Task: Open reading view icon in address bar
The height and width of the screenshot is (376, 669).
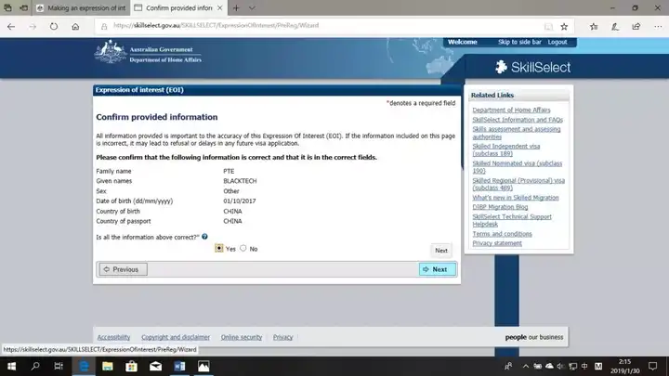Action: [x=548, y=26]
